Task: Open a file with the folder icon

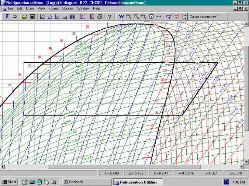Action: [25, 16]
